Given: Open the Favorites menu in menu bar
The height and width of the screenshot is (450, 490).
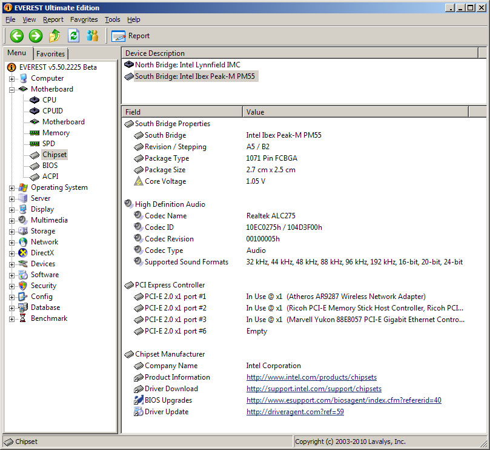Looking at the screenshot, I should click(84, 20).
